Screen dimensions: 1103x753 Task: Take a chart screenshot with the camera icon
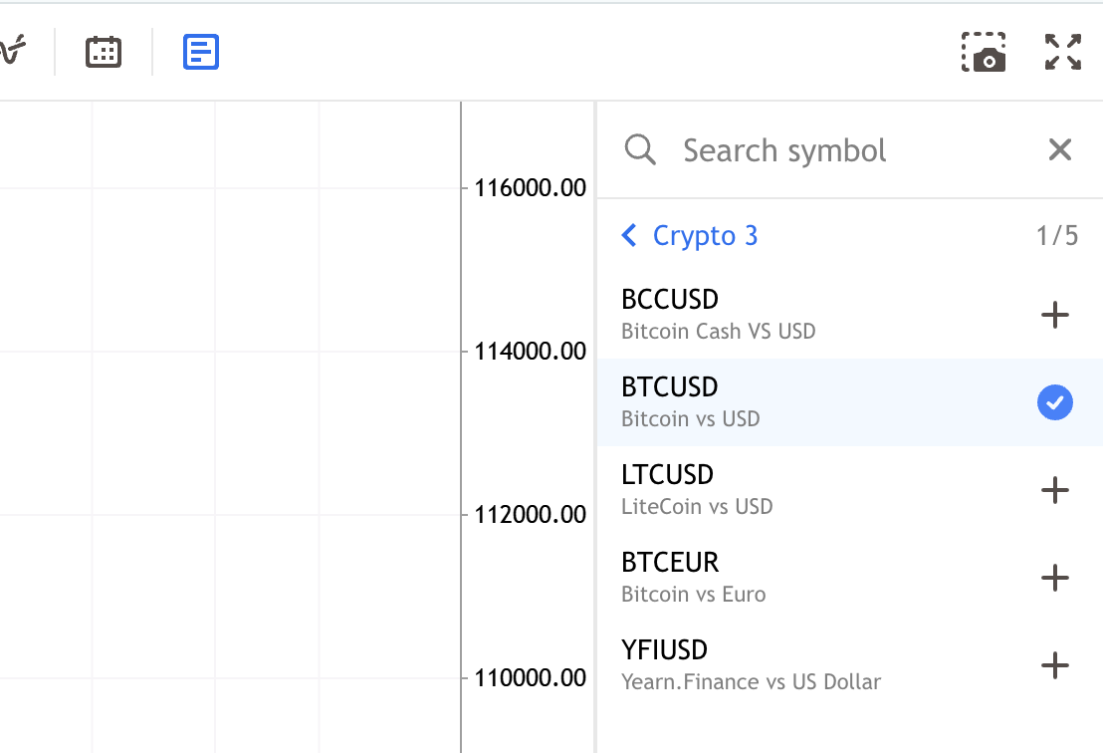pos(984,52)
